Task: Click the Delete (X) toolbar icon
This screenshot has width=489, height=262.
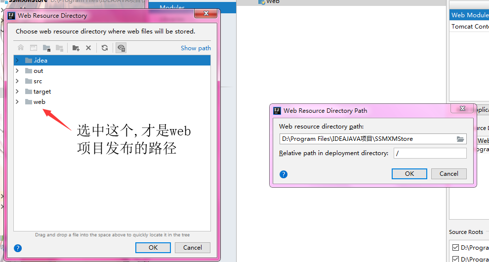Action: (x=88, y=48)
